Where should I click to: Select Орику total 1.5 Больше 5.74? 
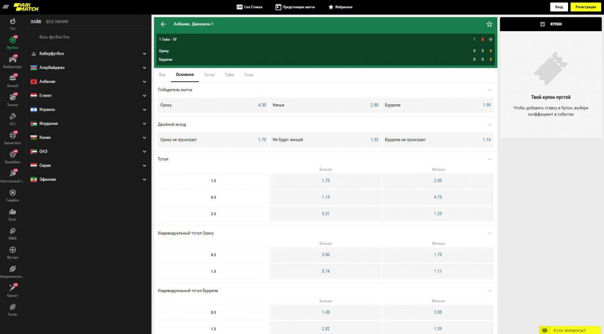[326, 271]
